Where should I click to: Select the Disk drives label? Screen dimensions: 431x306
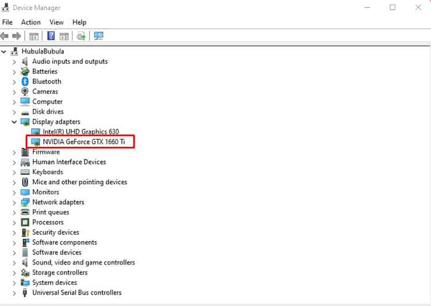48,112
